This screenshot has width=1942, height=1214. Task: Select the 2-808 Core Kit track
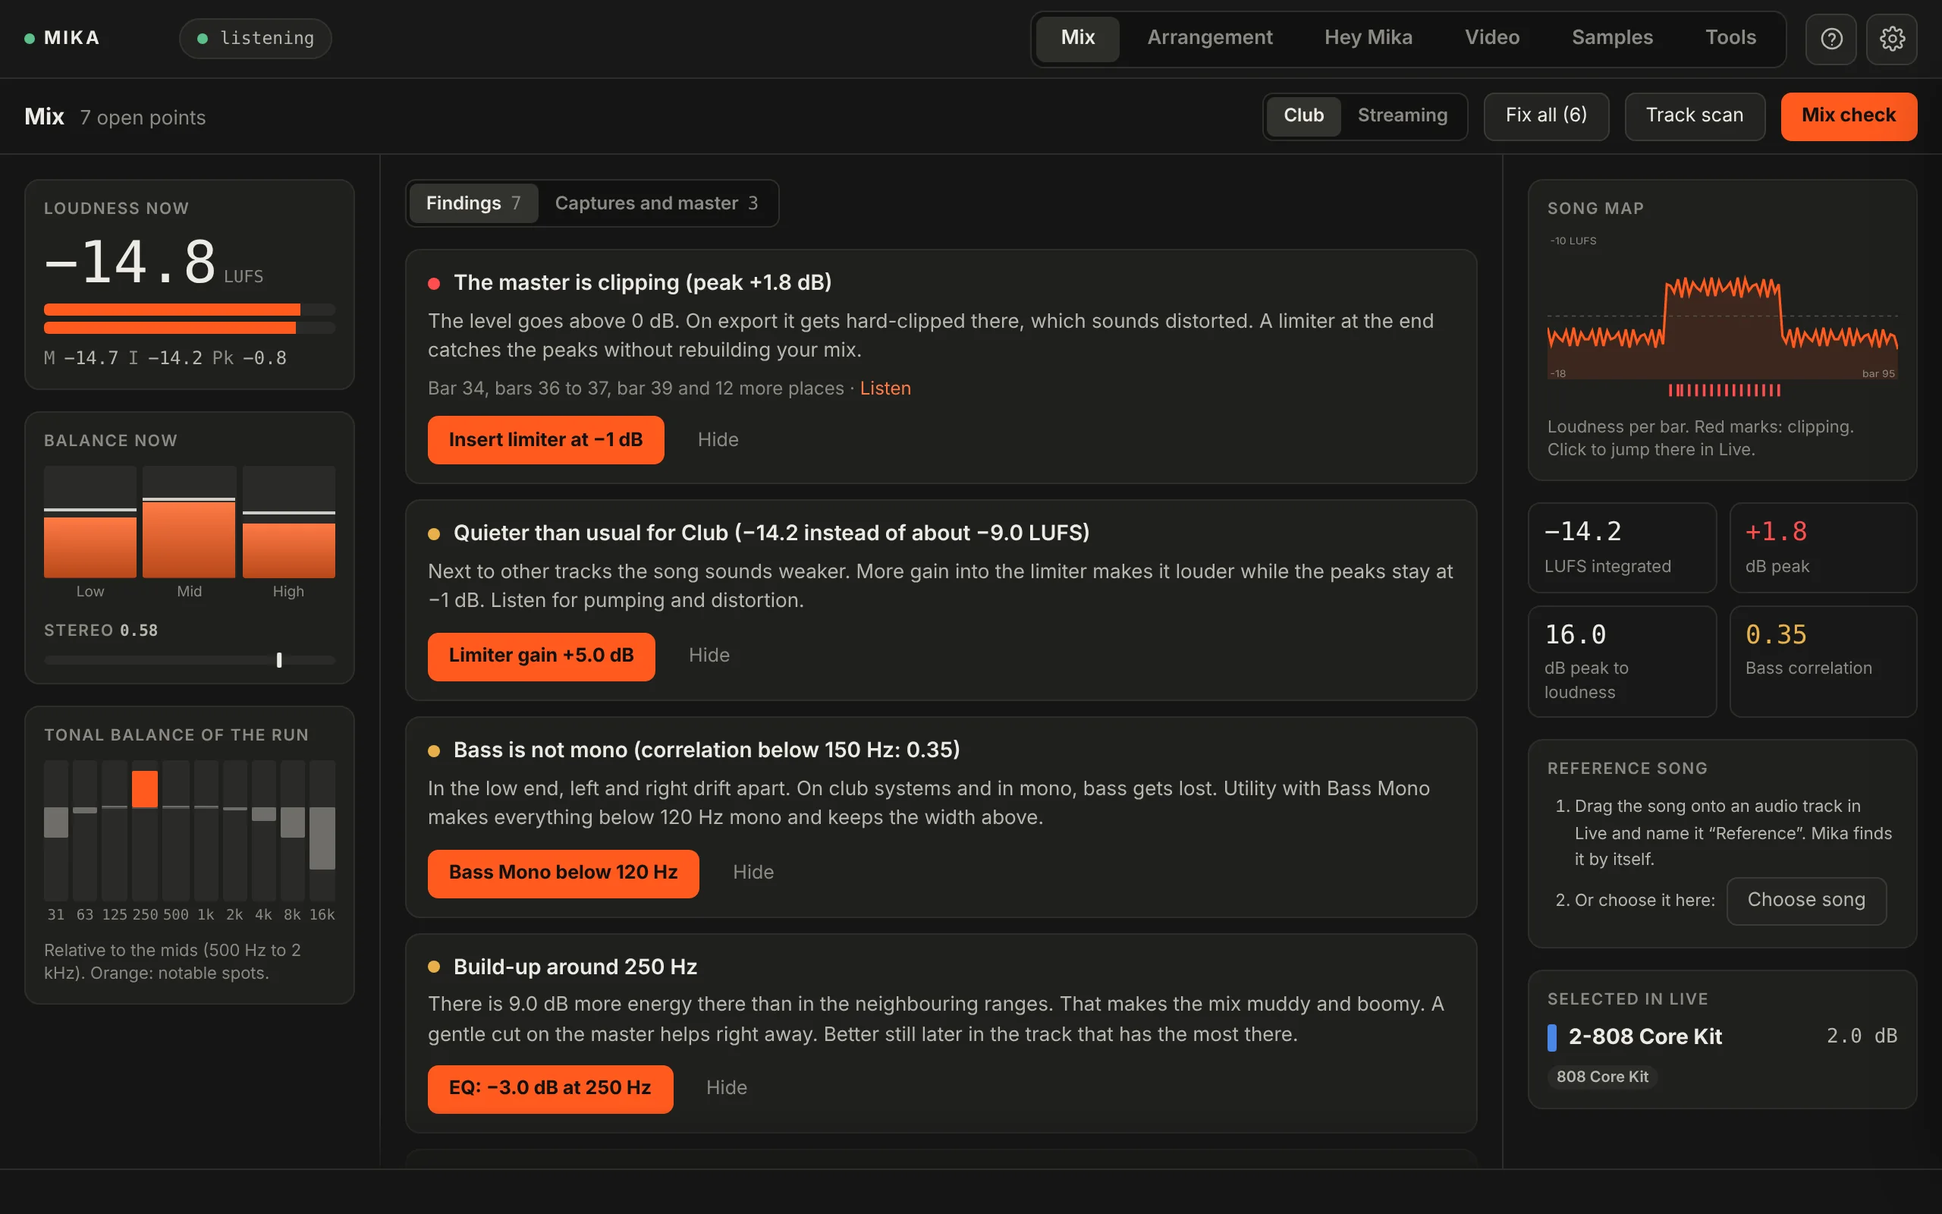[x=1722, y=1037]
